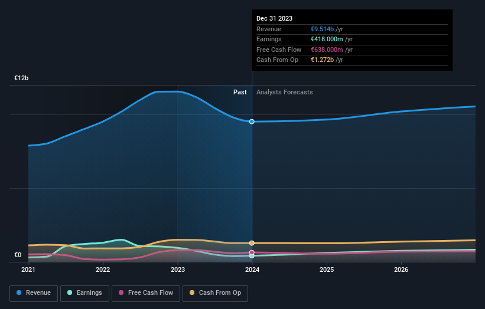Click the Past label
485x309 pixels.
(x=240, y=93)
